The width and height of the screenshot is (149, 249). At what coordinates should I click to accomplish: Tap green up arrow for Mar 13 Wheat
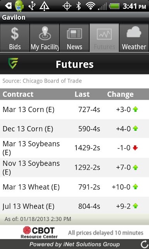[x=135, y=187]
